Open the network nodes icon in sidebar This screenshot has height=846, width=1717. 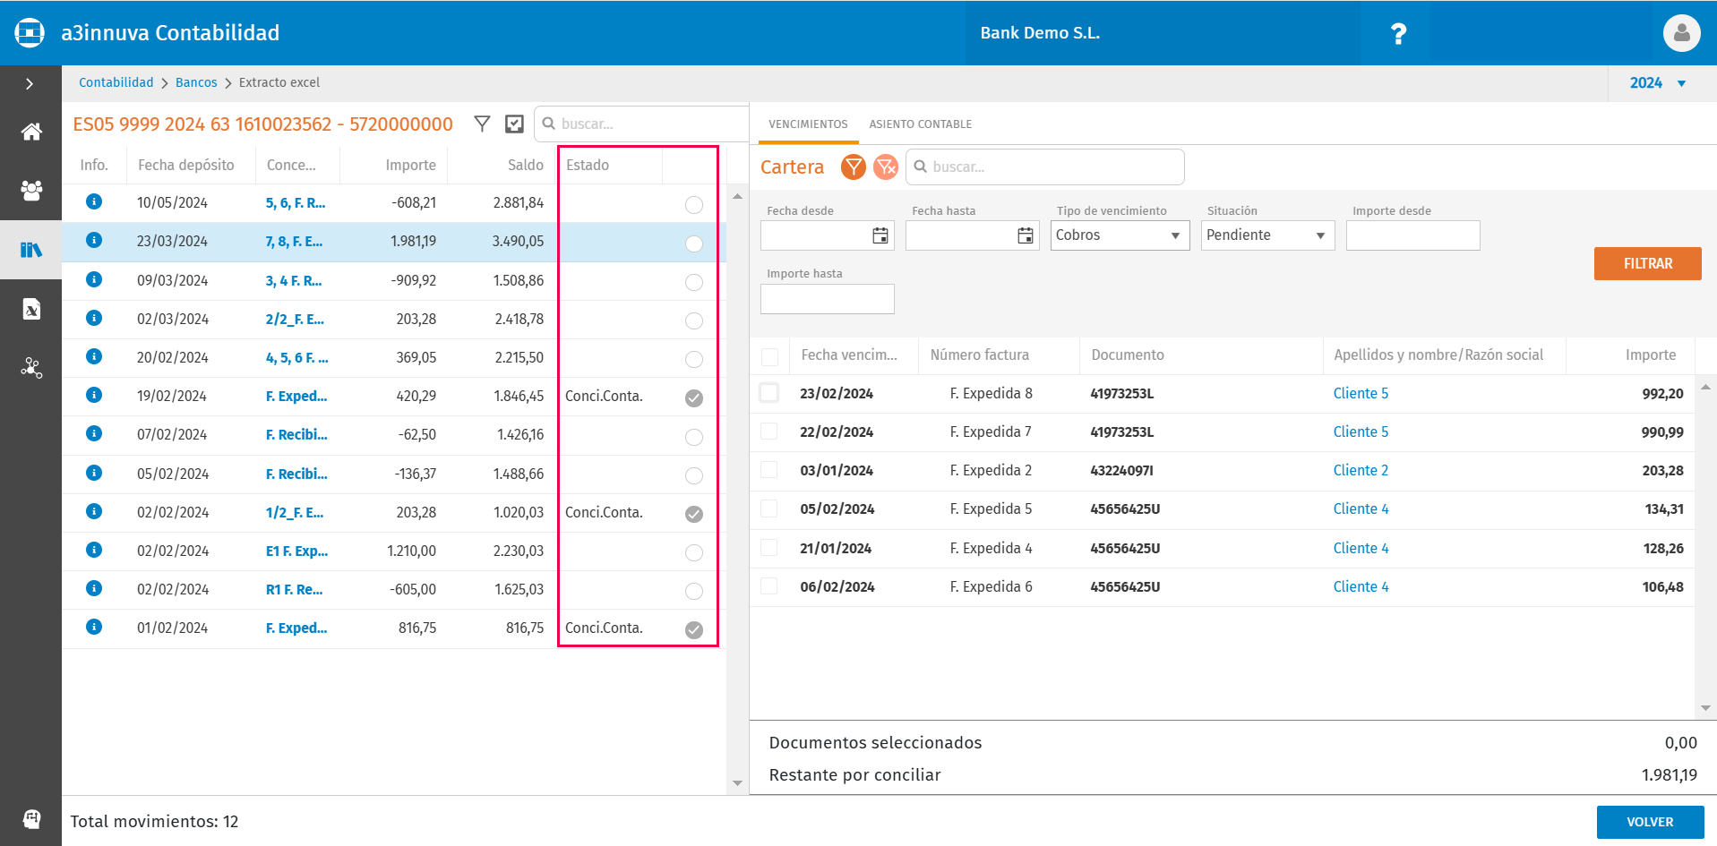pos(31,368)
